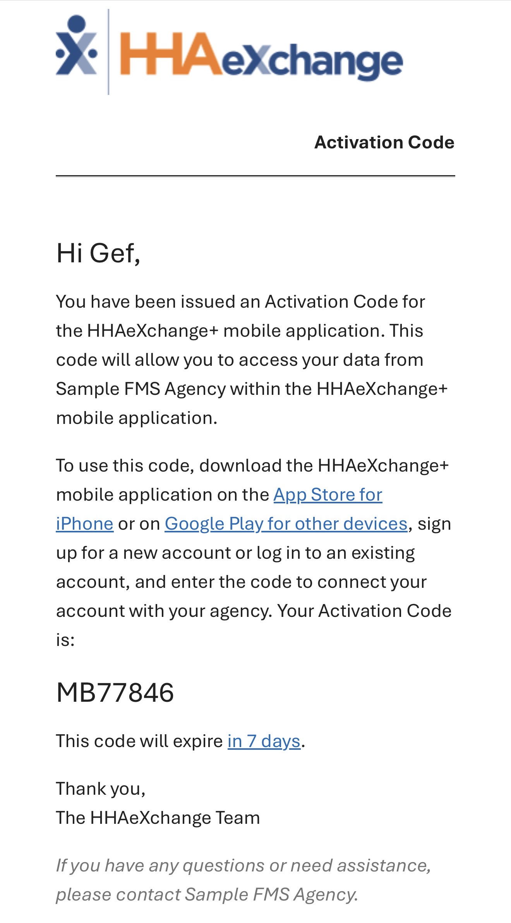
Task: Click the "Your Activation Code is:" text
Action: click(x=364, y=611)
